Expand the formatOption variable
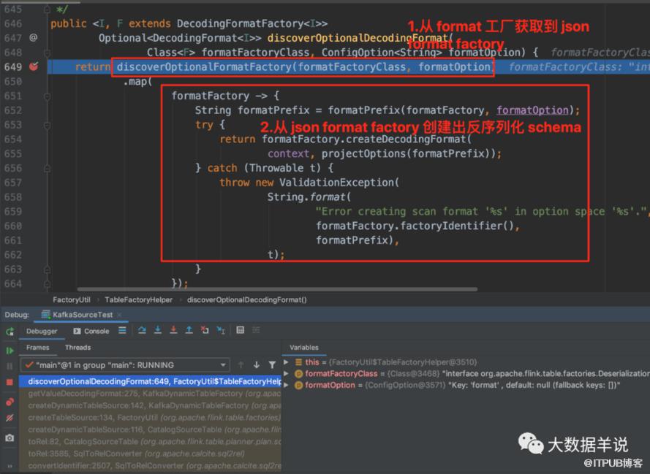The height and width of the screenshot is (474, 650). [x=286, y=385]
